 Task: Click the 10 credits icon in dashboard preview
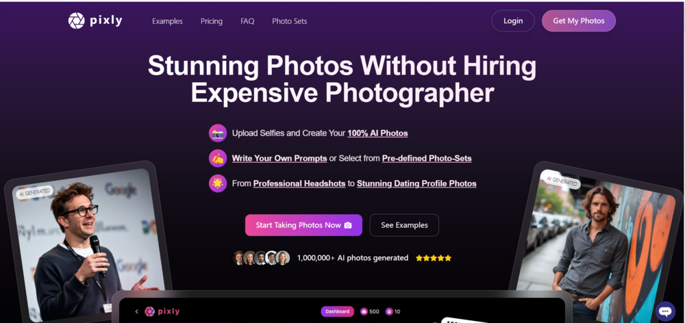point(388,311)
